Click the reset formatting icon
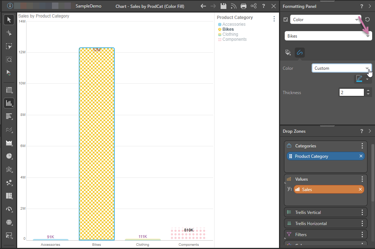375x249 pixels. 367,20
